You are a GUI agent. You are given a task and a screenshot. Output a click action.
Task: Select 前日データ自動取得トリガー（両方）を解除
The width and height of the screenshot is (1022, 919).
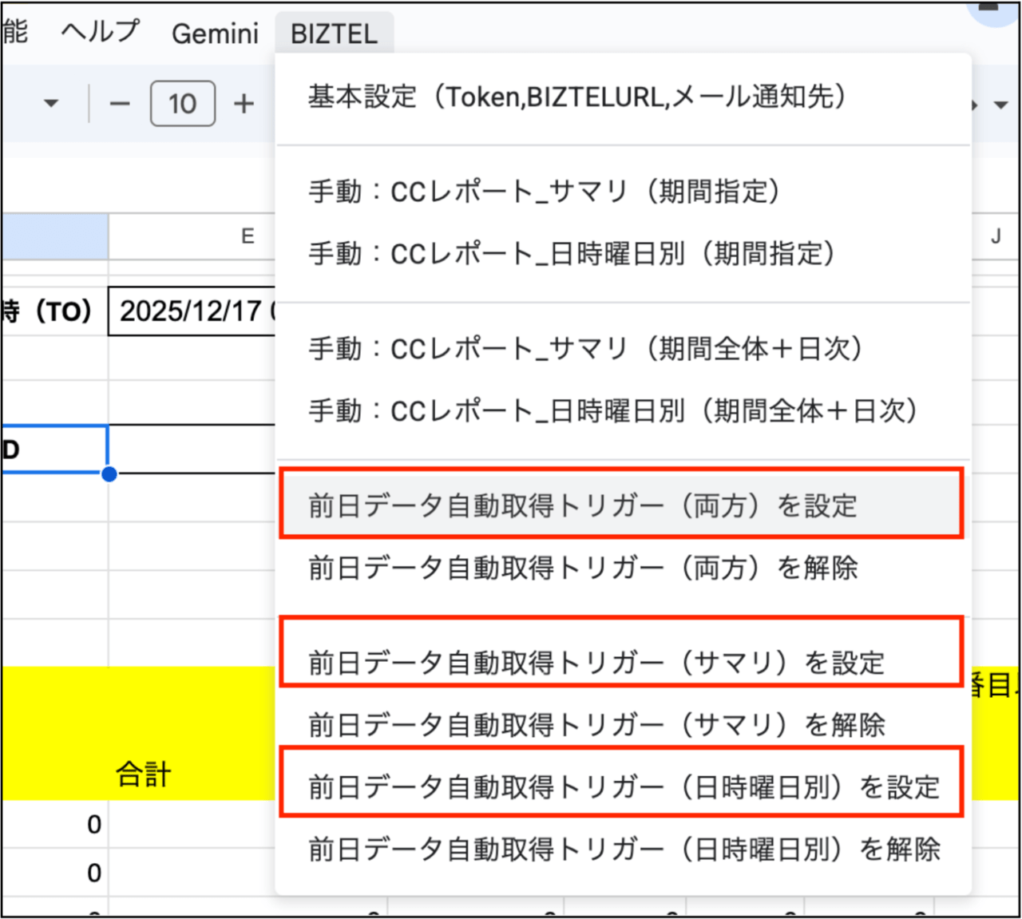point(583,568)
